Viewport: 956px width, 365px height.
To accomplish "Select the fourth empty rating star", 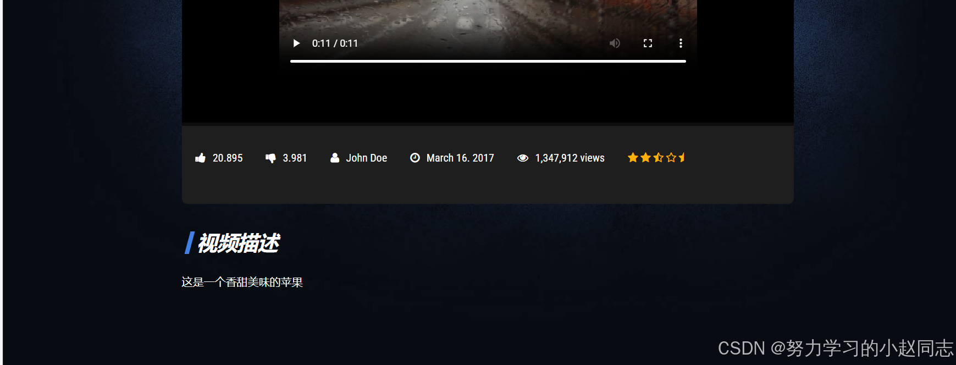I will [671, 158].
